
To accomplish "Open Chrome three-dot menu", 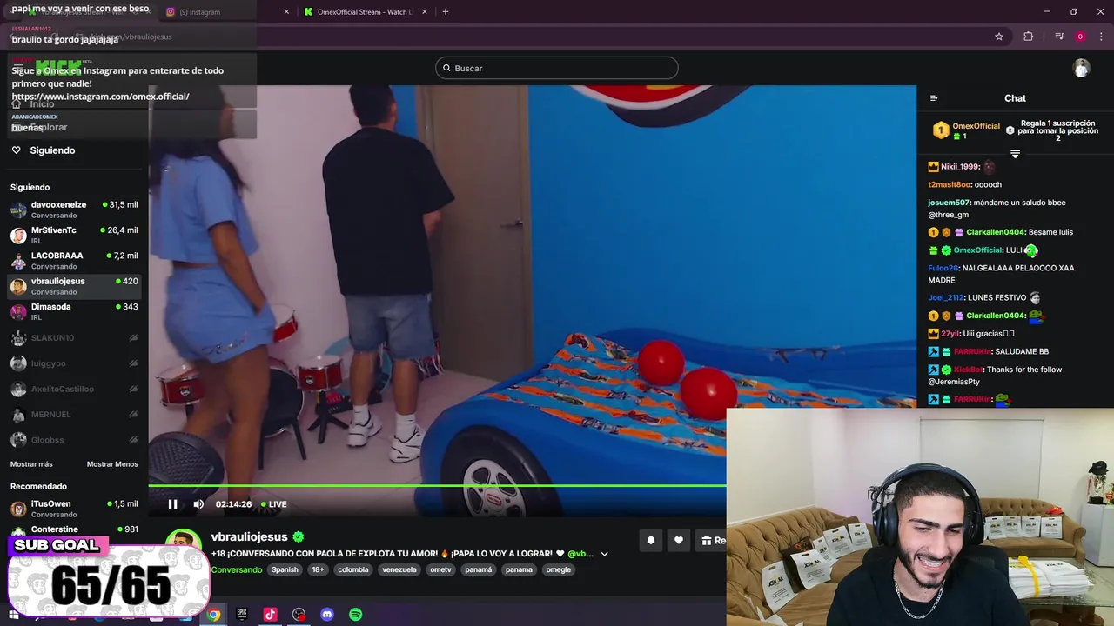I will [1100, 37].
